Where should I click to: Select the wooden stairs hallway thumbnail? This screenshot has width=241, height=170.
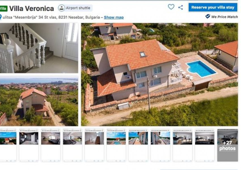(94, 138)
